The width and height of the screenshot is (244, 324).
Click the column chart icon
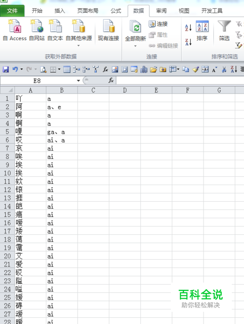143,69
